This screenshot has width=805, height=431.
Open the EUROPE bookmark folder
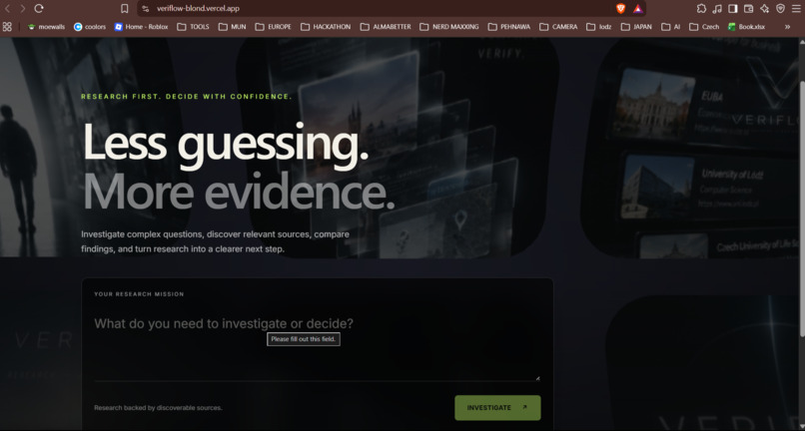tap(273, 27)
